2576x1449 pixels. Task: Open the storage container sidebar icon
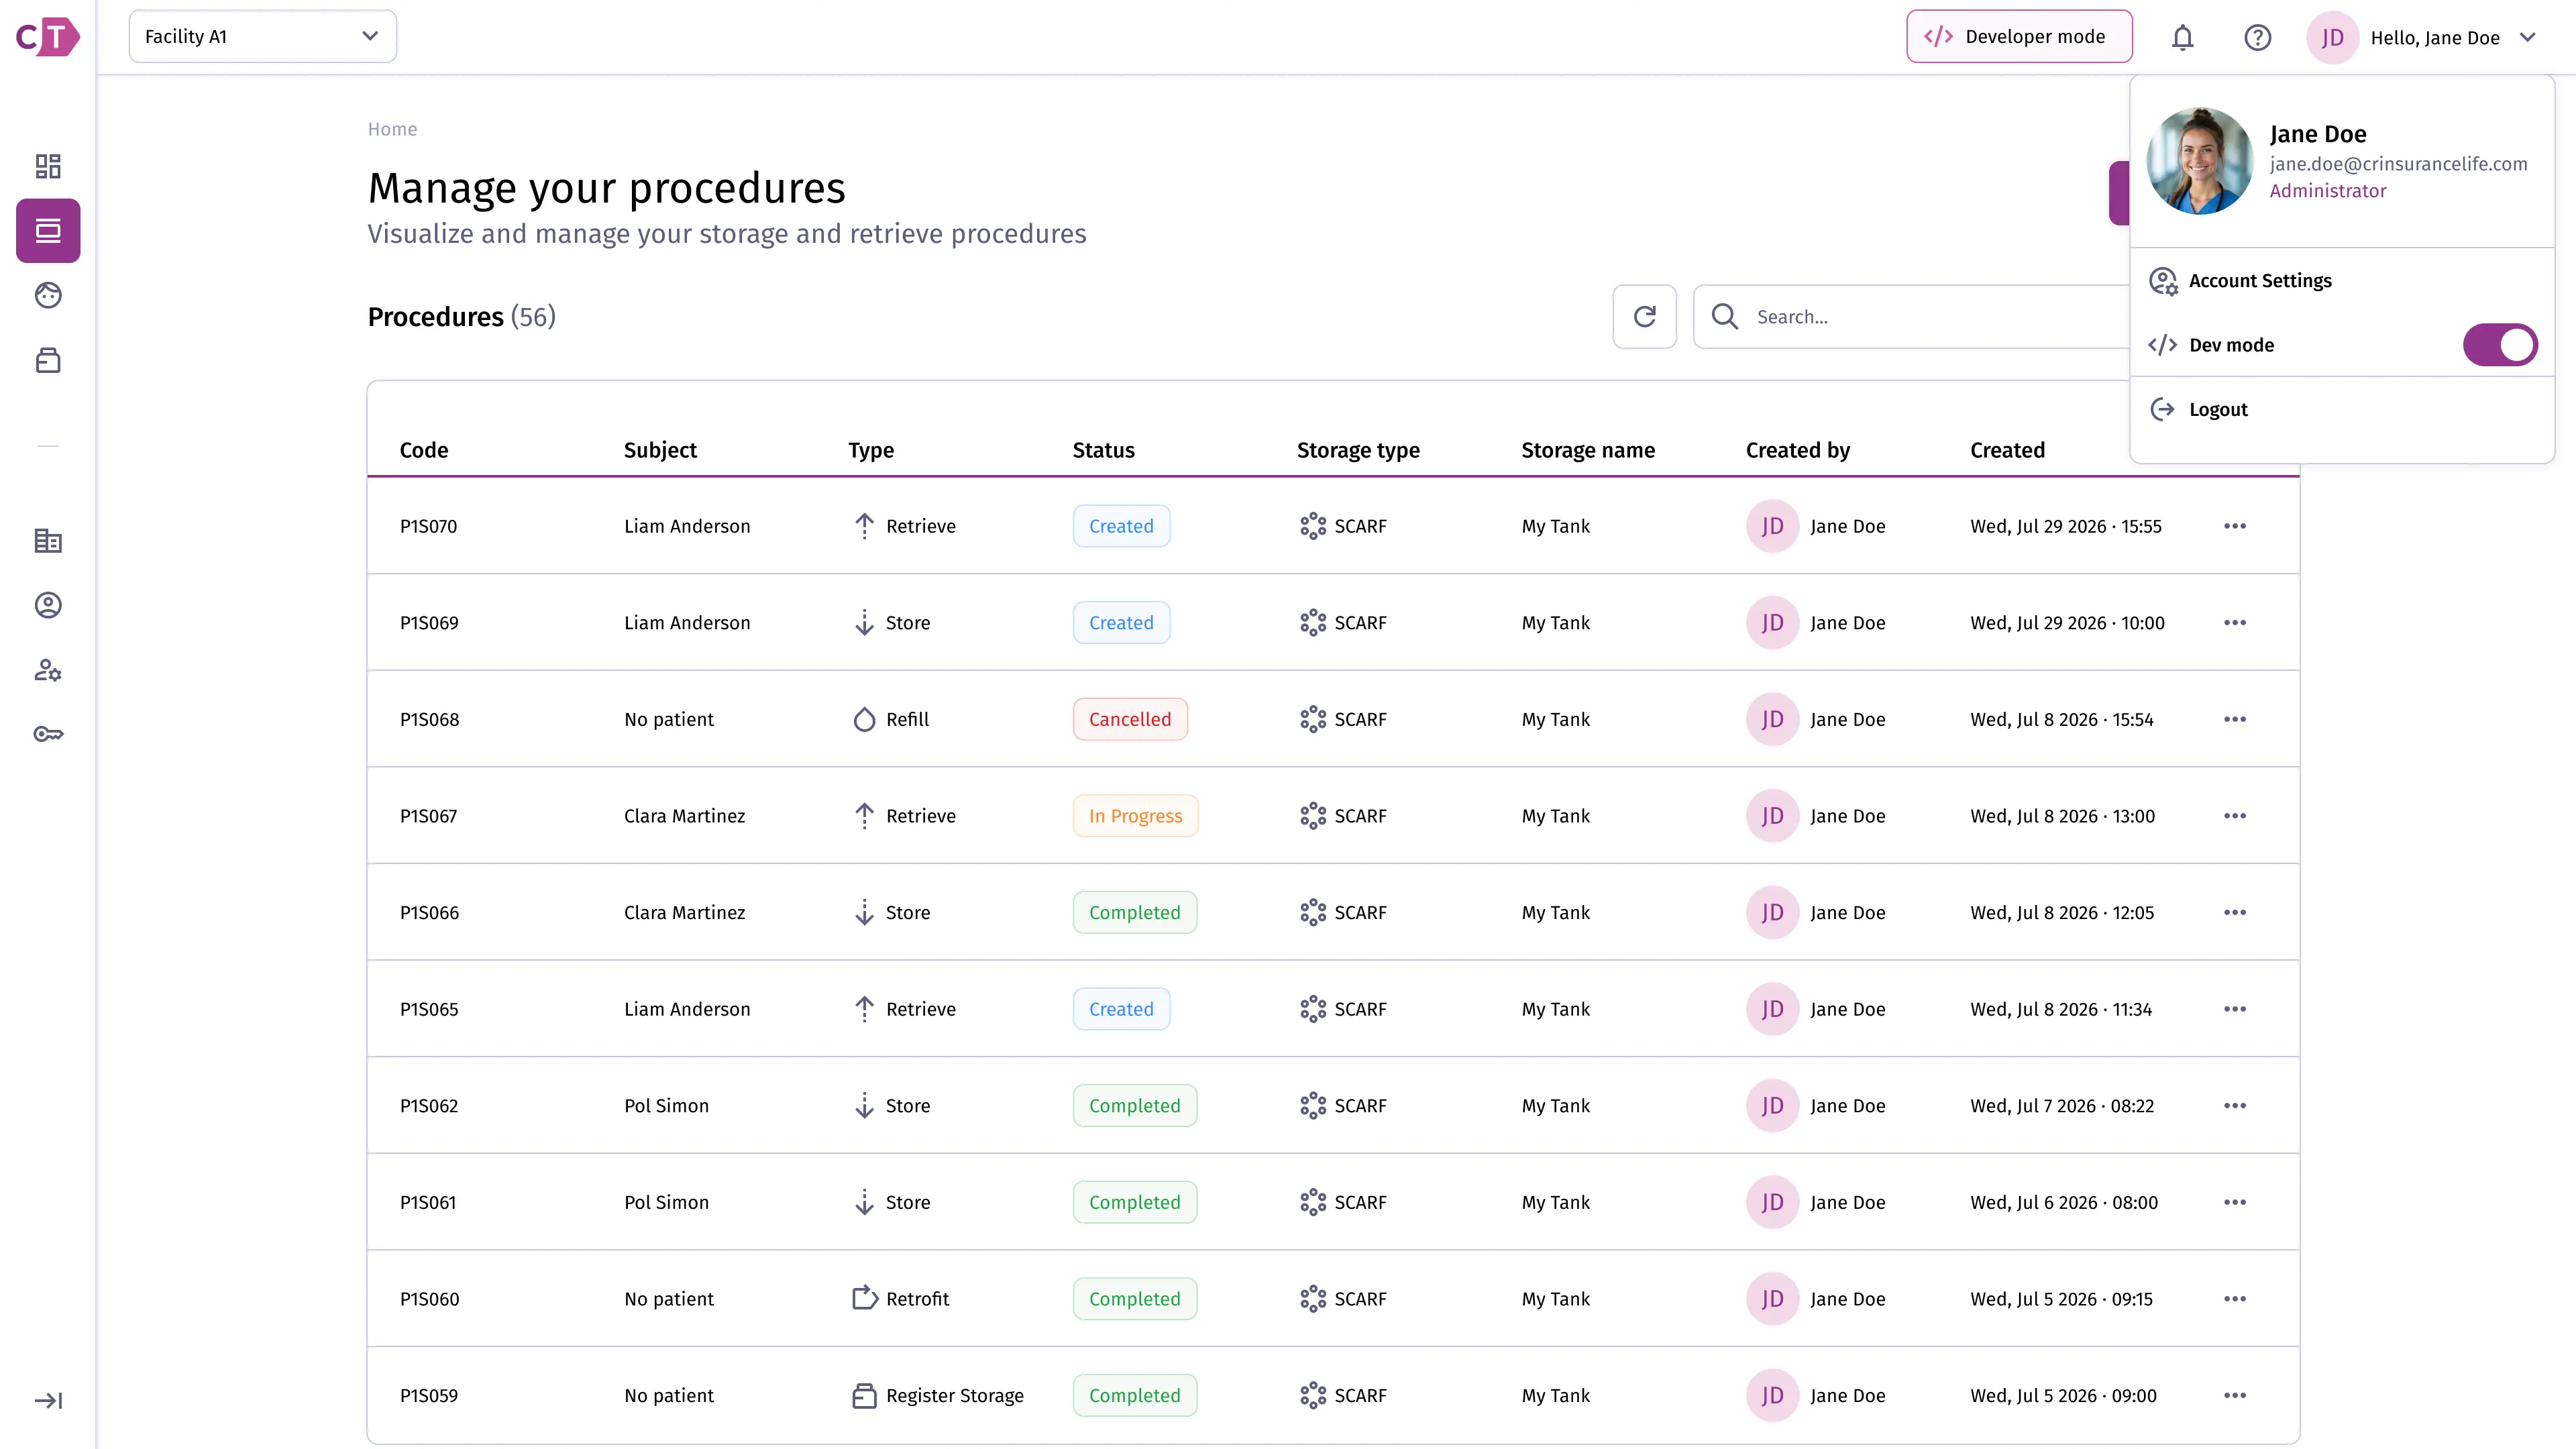(x=48, y=360)
